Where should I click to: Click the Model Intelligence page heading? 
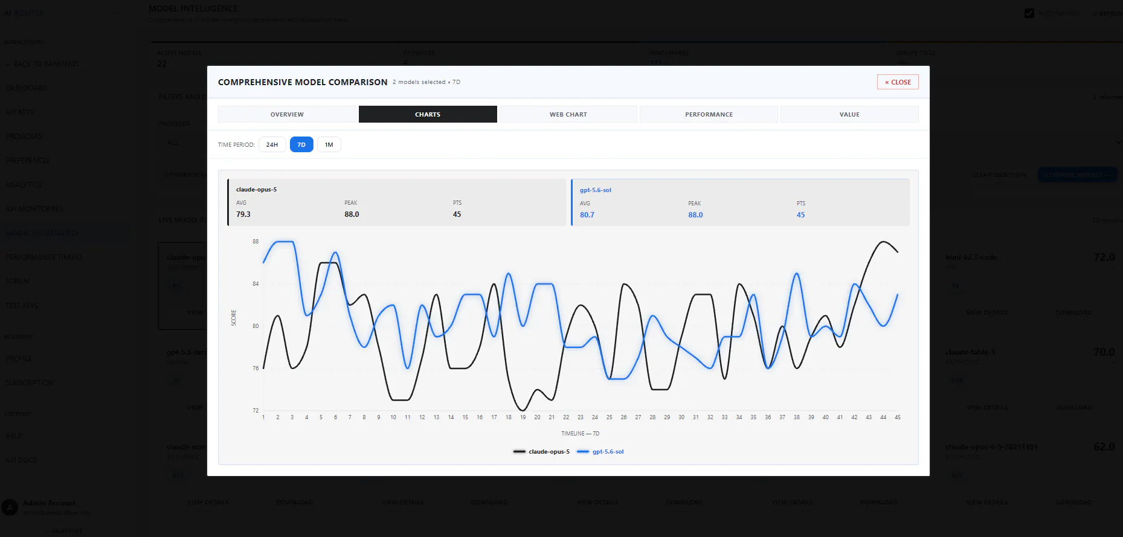(193, 8)
